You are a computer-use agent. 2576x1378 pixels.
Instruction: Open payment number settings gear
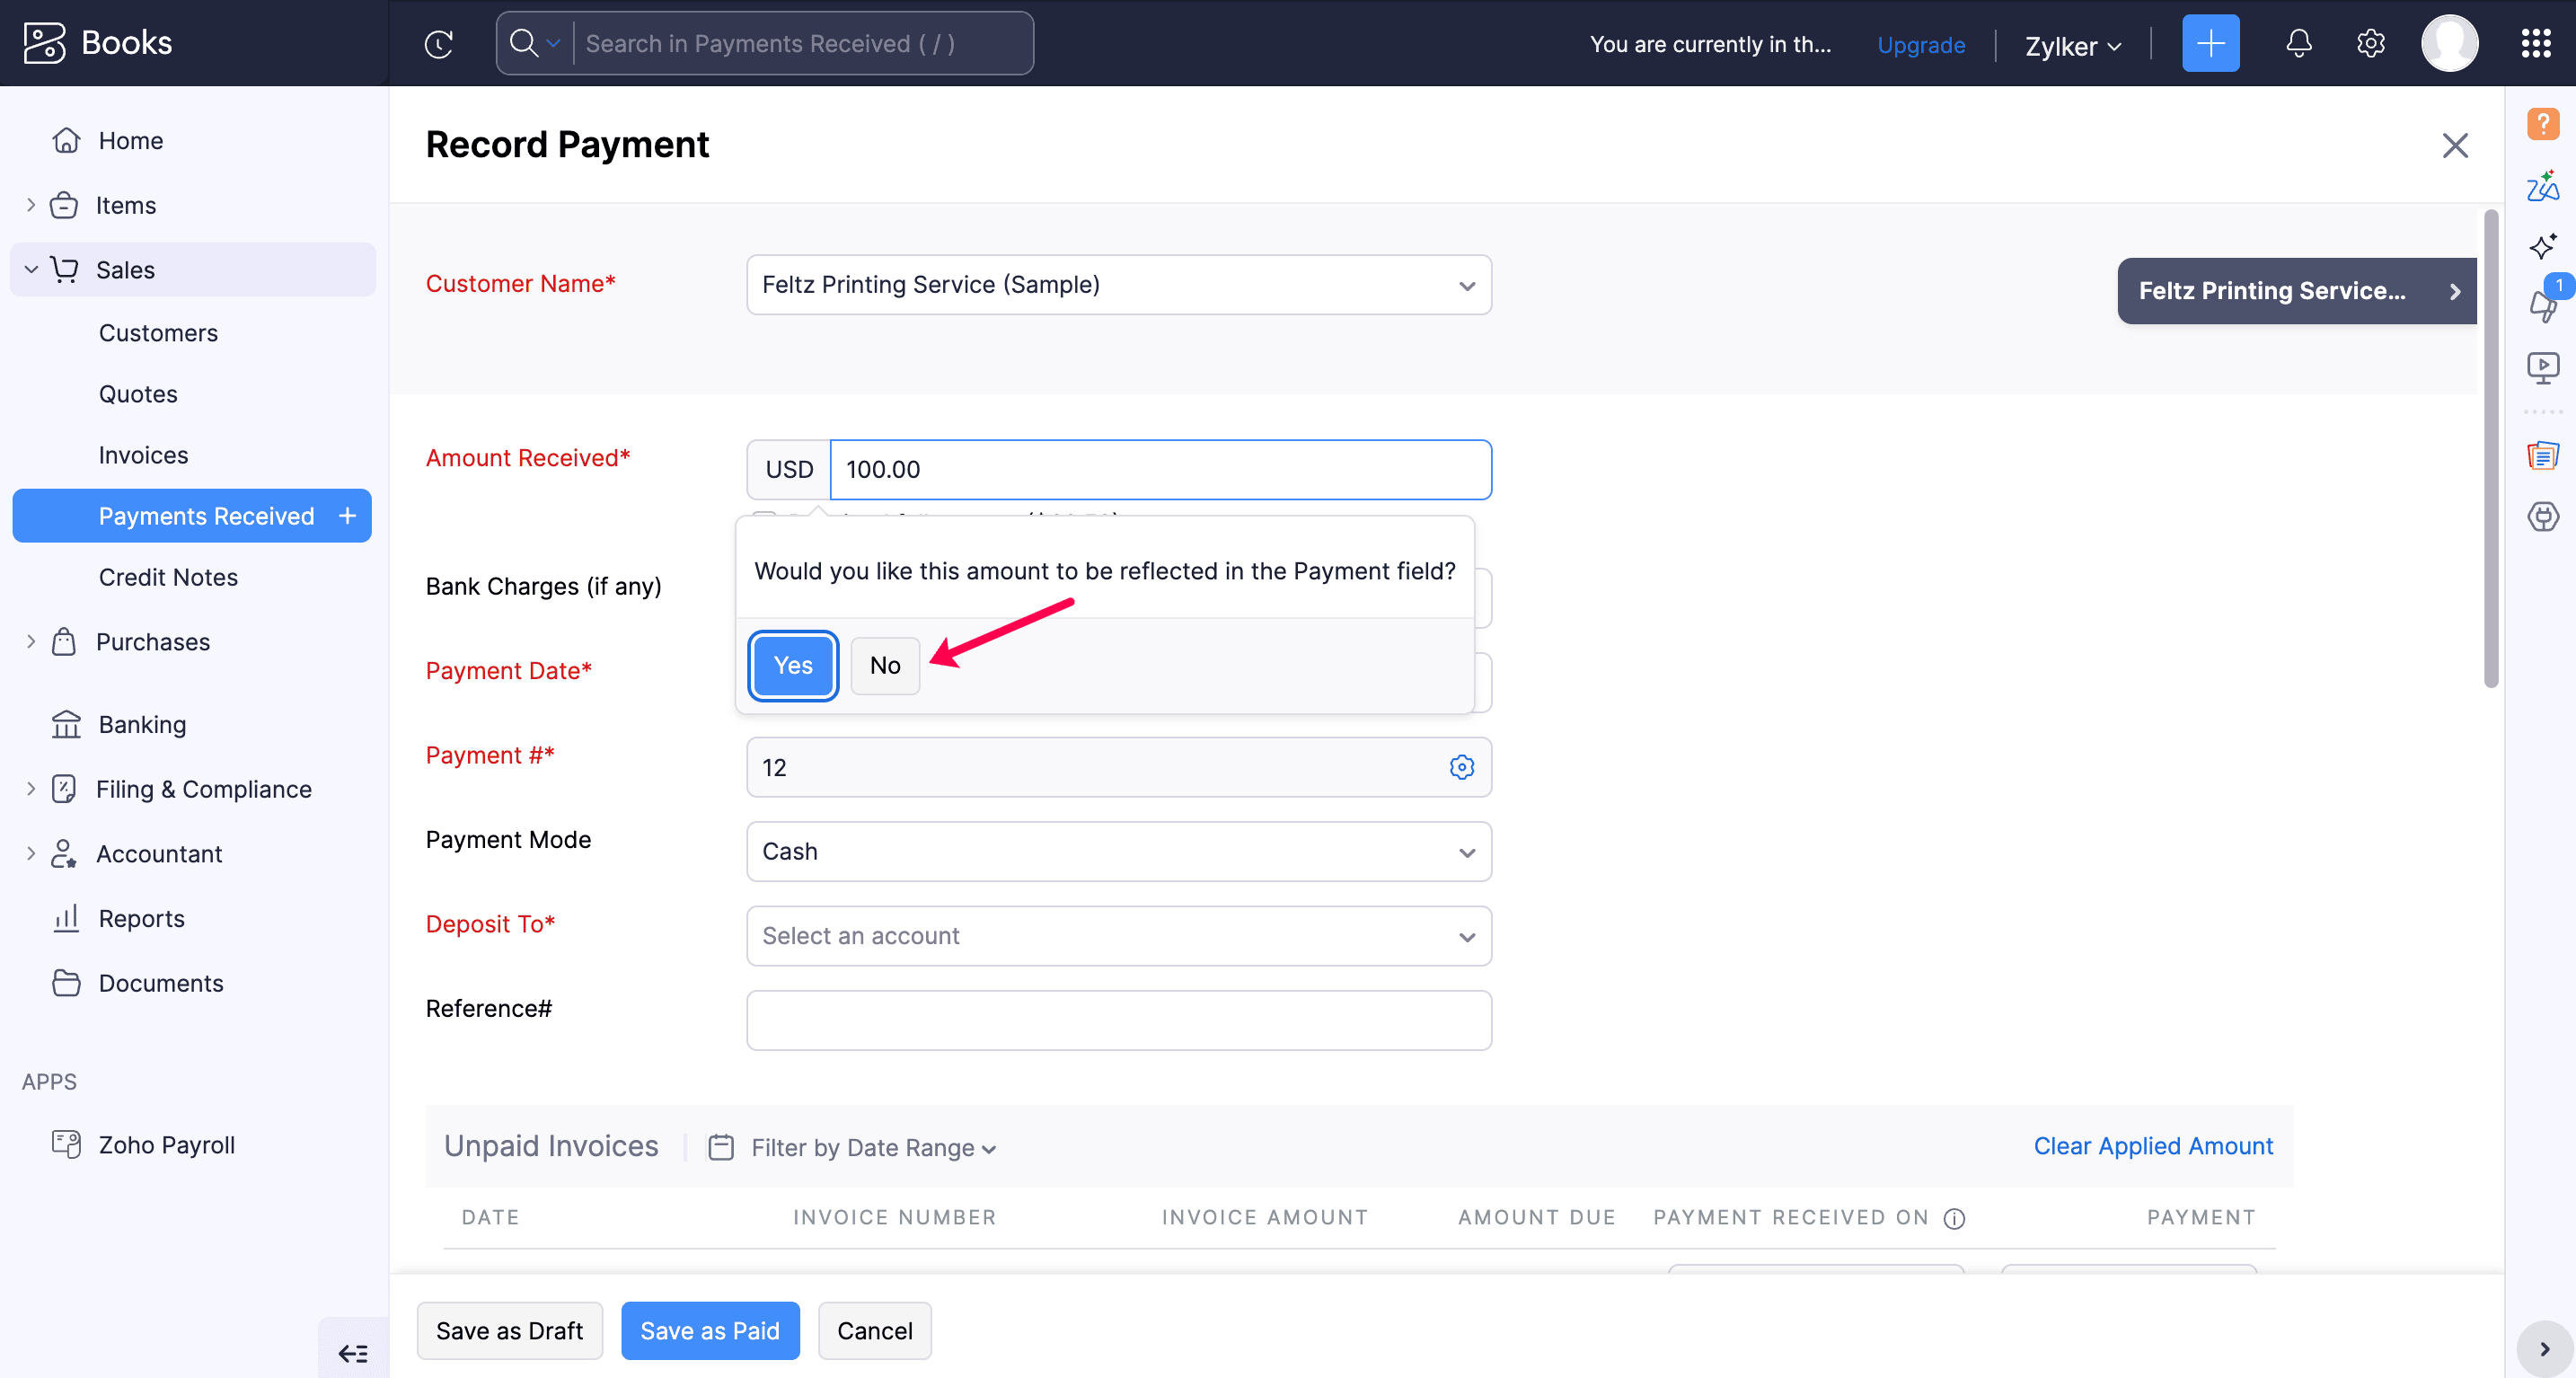[x=1461, y=767]
